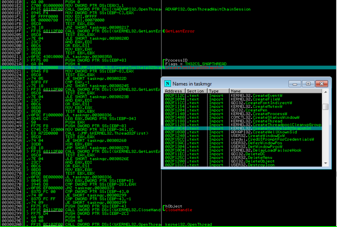Select the PUSH 40 instruction
The height and width of the screenshot is (227, 337).
tap(73, 221)
